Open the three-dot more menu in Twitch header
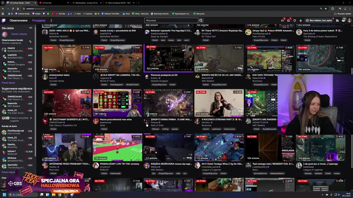 51,20
